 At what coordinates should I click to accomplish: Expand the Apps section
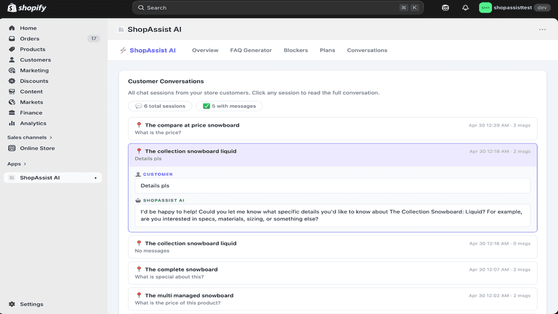(17, 164)
